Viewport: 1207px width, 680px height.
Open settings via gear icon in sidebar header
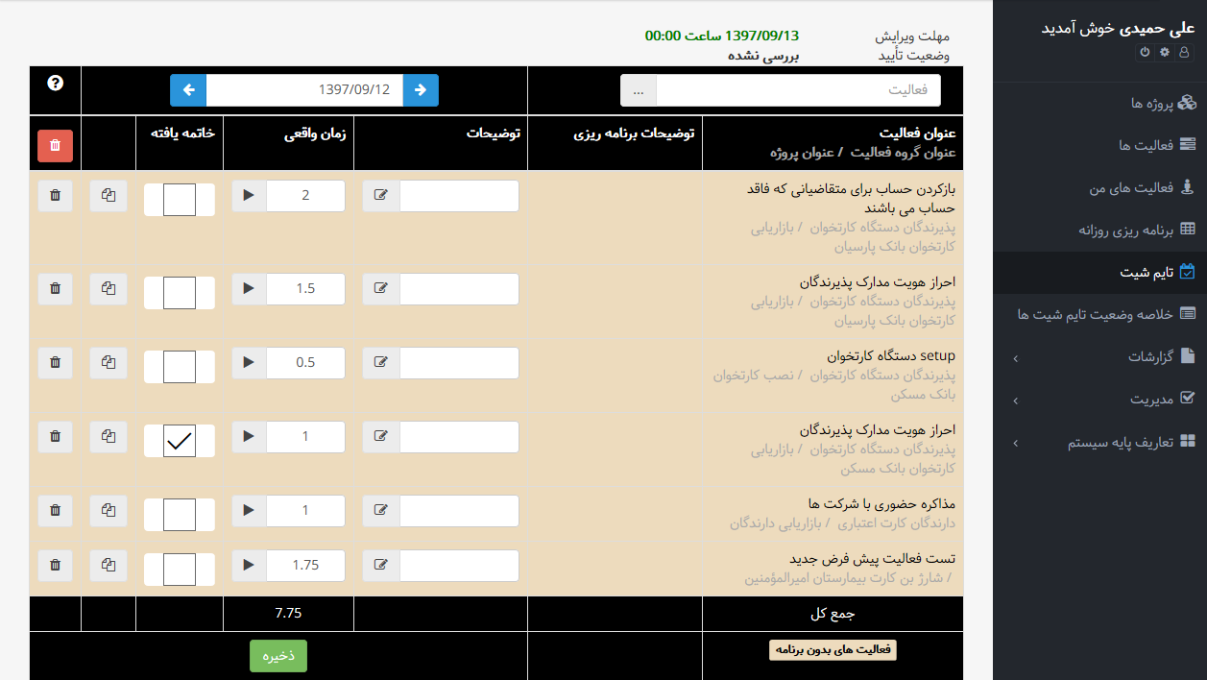(1163, 53)
